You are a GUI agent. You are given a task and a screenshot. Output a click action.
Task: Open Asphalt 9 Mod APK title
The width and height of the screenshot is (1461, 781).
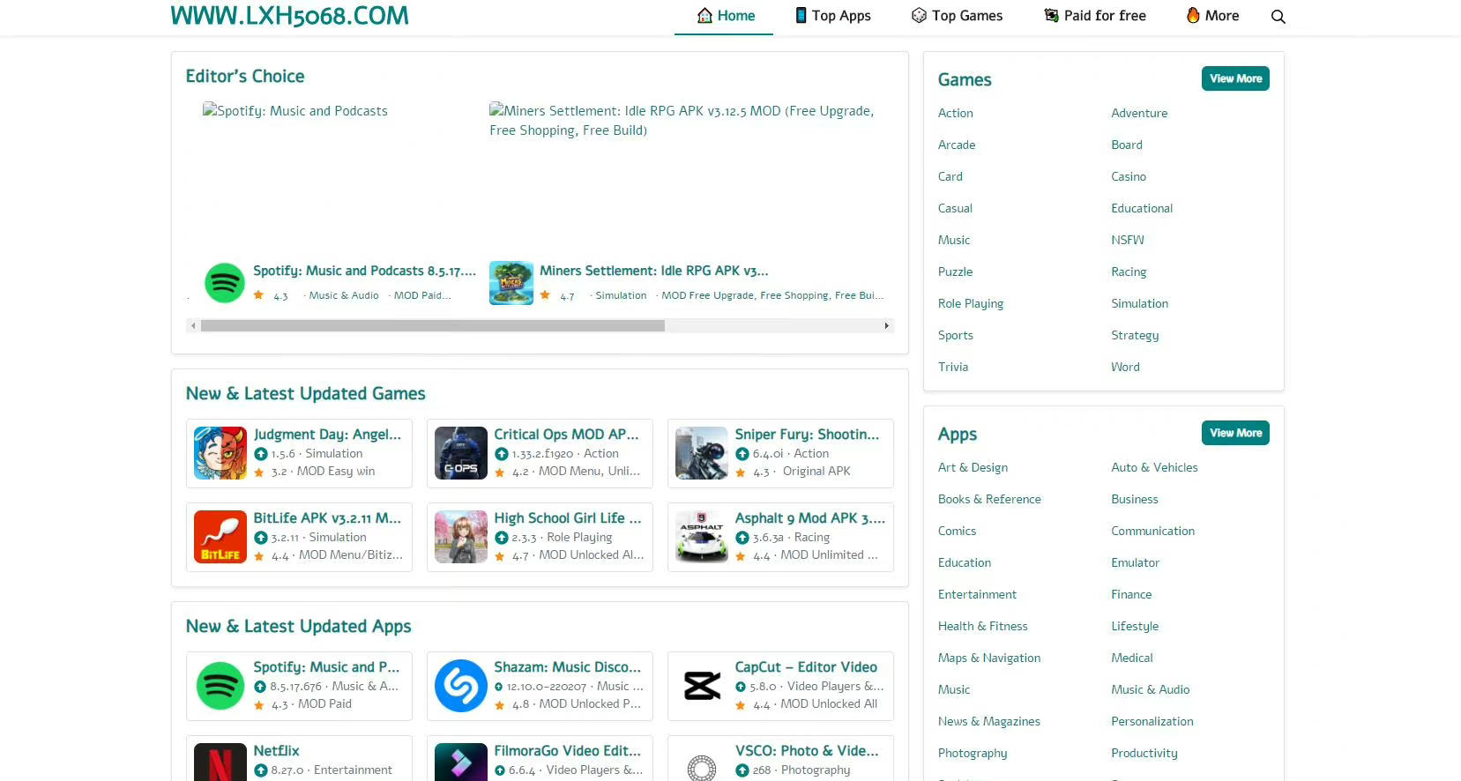coord(809,518)
